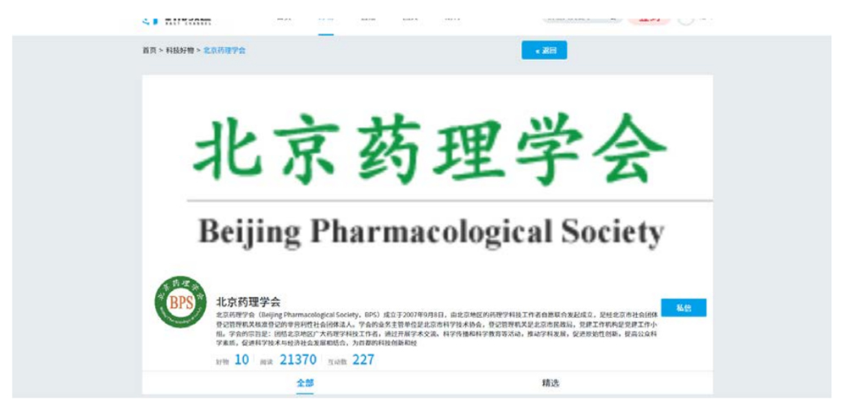This screenshot has width=847, height=412.
Task: Click the blue 返回 back button
Action: click(545, 50)
